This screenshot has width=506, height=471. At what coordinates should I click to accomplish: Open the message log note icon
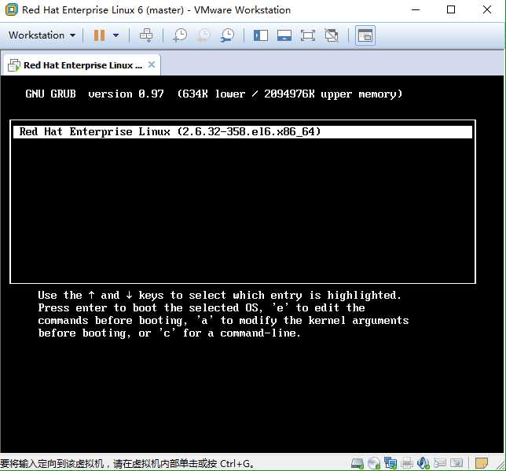click(x=482, y=463)
